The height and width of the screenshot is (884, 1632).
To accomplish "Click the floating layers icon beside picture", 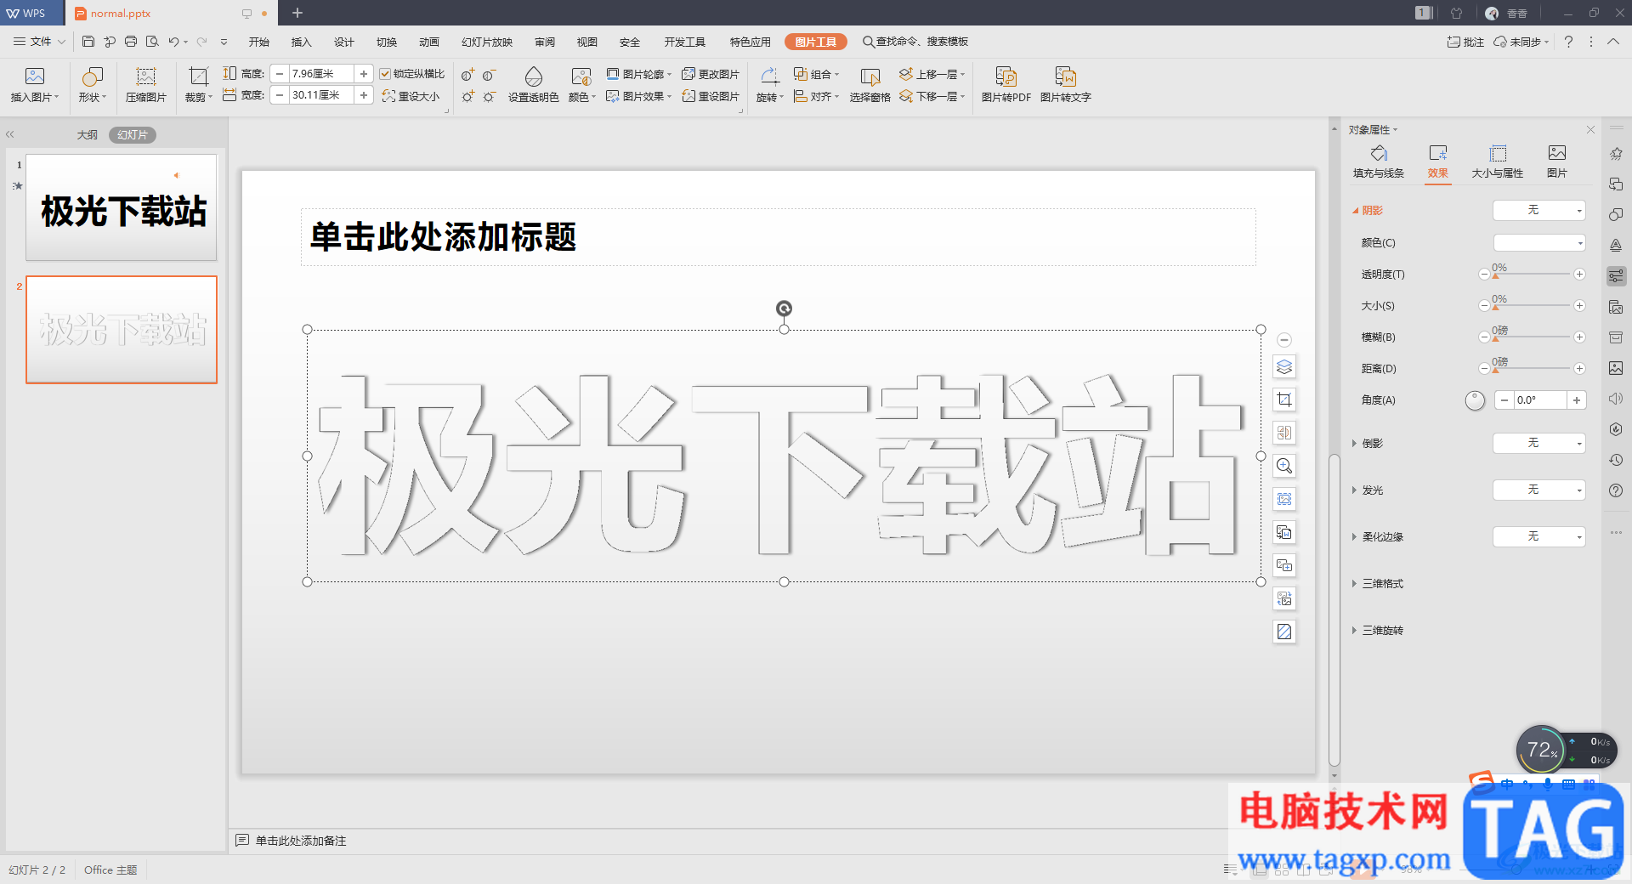I will (1284, 367).
